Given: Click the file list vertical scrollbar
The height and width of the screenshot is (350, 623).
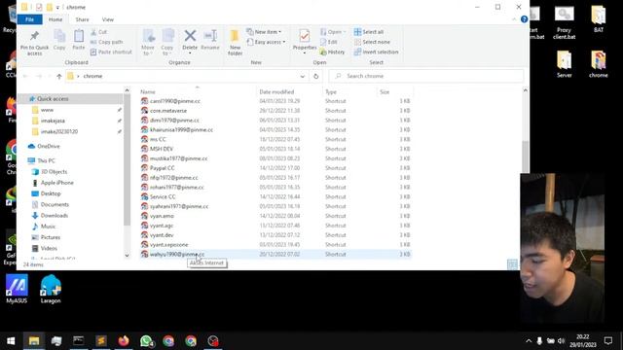Looking at the screenshot, I should 526,157.
